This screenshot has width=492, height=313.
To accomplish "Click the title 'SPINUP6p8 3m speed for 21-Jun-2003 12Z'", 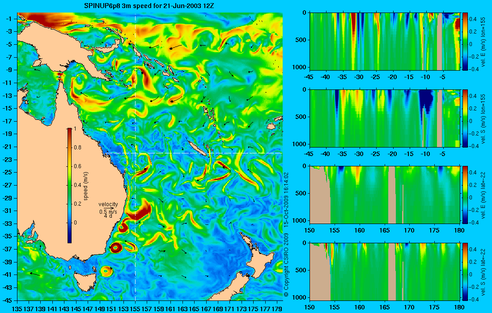I will (x=149, y=5).
